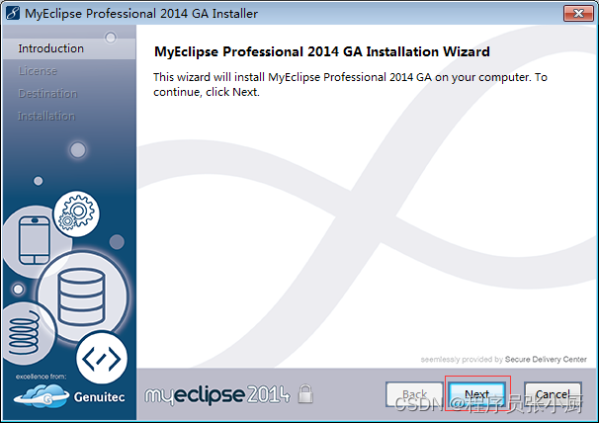The height and width of the screenshot is (423, 599).
Task: Click the 'This wizard will install' description
Action: (x=350, y=84)
